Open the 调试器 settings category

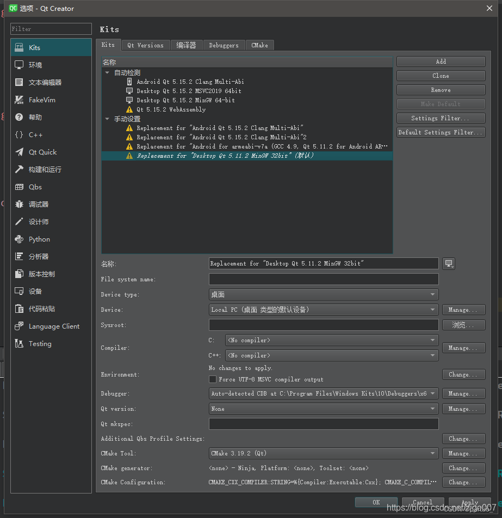coord(51,205)
